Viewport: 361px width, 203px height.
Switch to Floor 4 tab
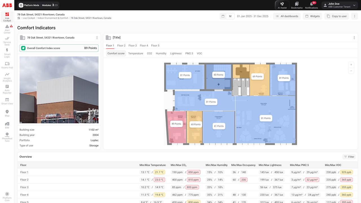(144, 45)
